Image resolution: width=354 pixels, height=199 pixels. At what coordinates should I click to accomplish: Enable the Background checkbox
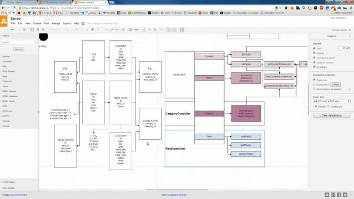[314, 85]
